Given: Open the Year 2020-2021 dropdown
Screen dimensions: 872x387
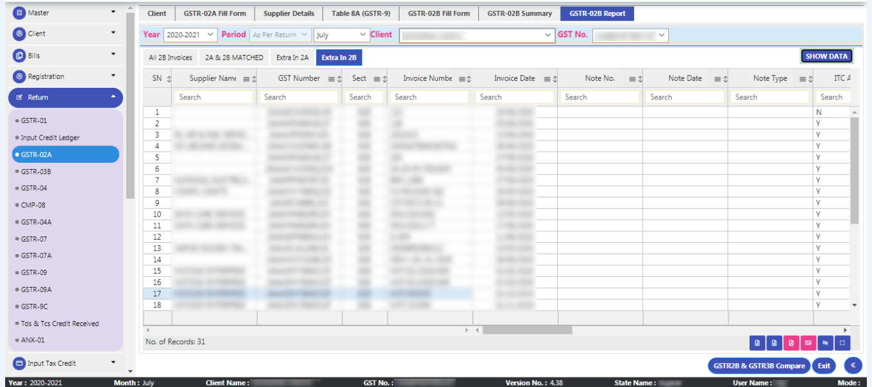Looking at the screenshot, I should tap(190, 35).
